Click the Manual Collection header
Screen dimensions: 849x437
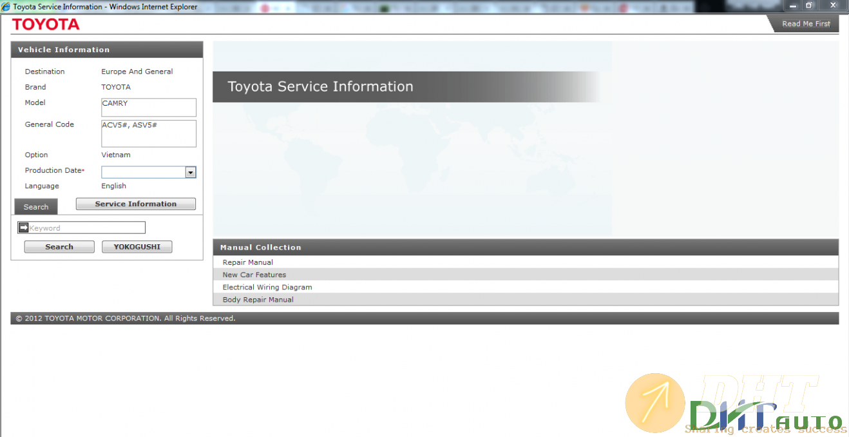pyautogui.click(x=526, y=248)
